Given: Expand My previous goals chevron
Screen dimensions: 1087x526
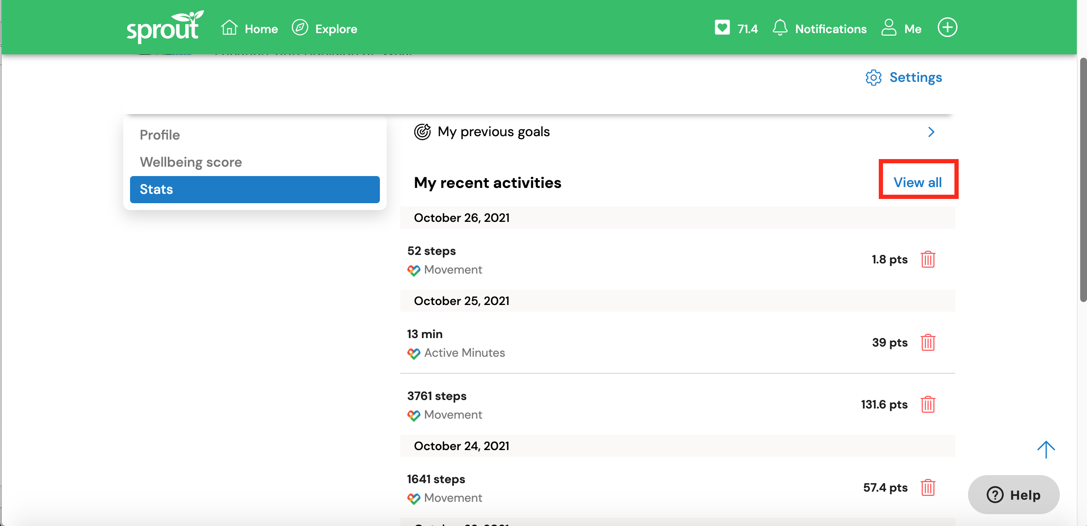Looking at the screenshot, I should [x=931, y=132].
